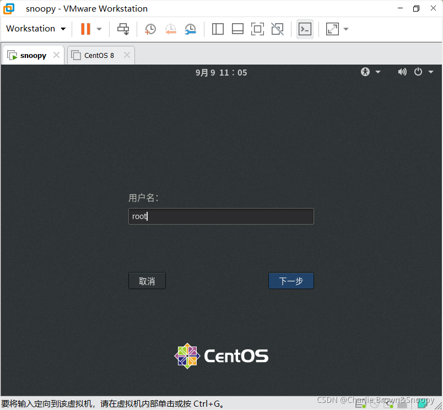This screenshot has width=443, height=410.
Task: Click the power icon in top bar
Action: click(418, 72)
